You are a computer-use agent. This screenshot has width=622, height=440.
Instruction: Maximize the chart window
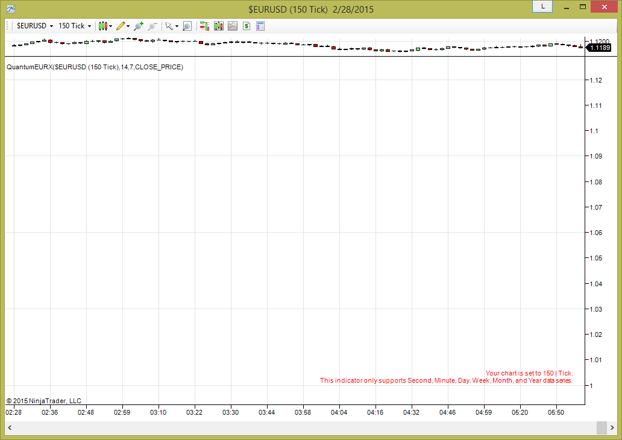point(583,7)
